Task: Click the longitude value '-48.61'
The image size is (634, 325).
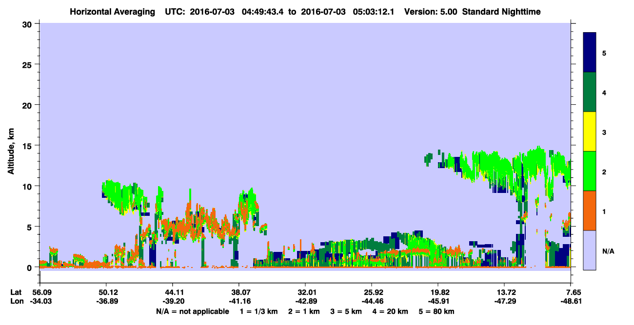Action: pyautogui.click(x=571, y=301)
